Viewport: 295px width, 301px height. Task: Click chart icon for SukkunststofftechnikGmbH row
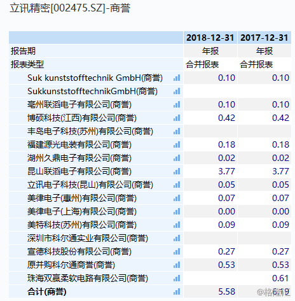[x=177, y=91]
